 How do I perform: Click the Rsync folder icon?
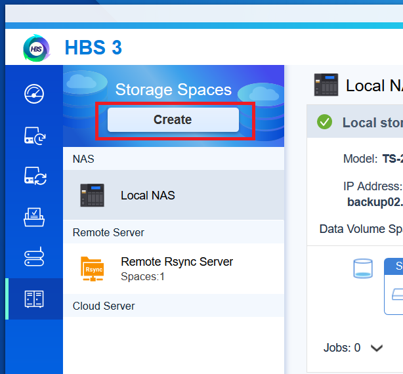tap(93, 268)
